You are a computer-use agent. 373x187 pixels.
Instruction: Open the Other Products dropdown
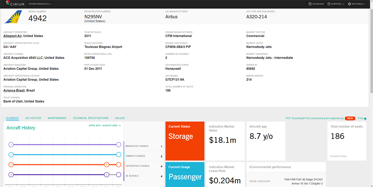coord(40,4)
